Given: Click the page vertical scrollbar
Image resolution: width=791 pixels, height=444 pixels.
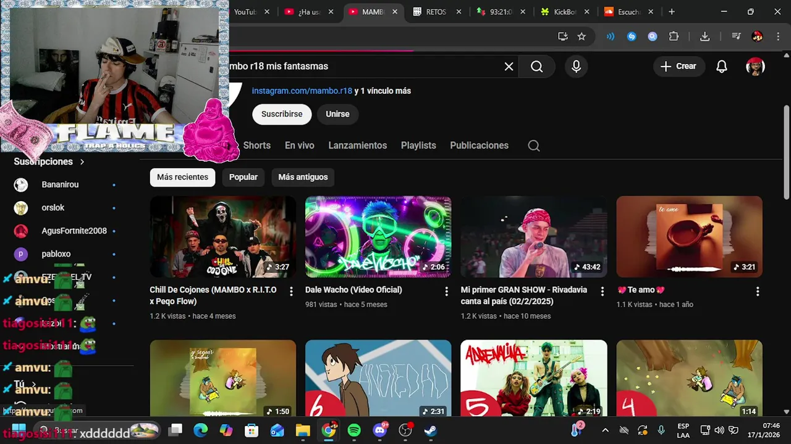Looking at the screenshot, I should point(786,152).
